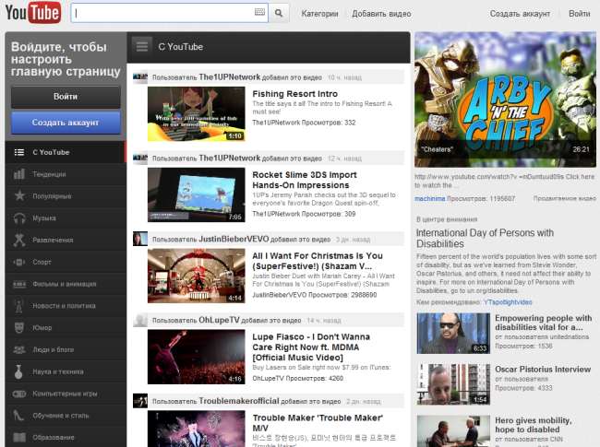Click the Спорт icon
The height and width of the screenshot is (447, 600).
point(19,262)
